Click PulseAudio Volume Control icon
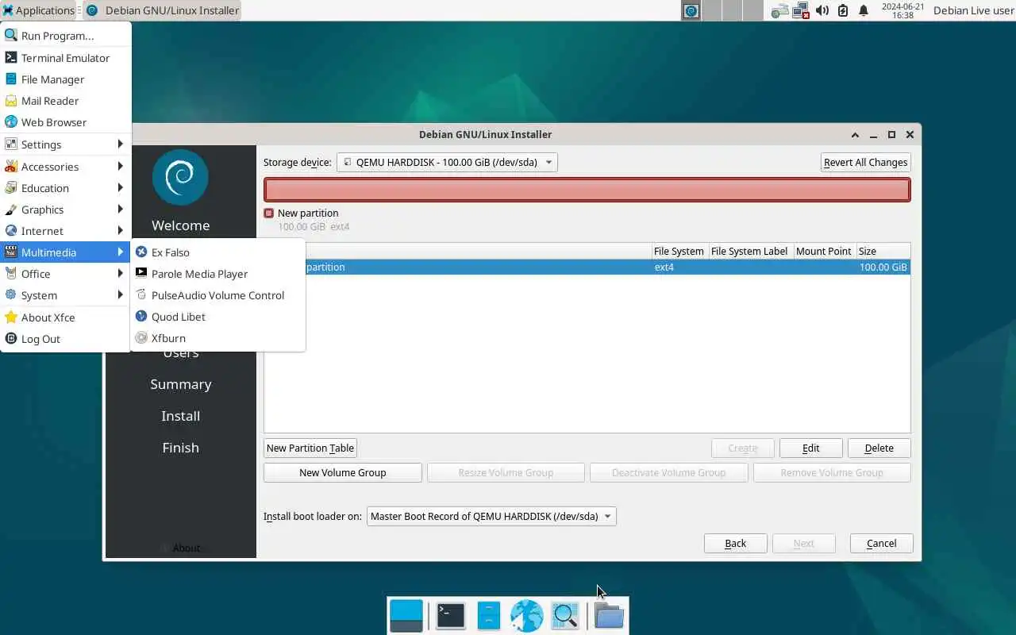The image size is (1016, 635). click(141, 295)
